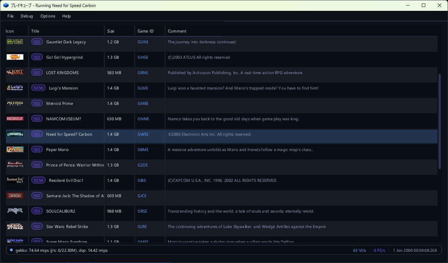Sort by the Game ID column header
448x263 pixels.
click(150, 31)
